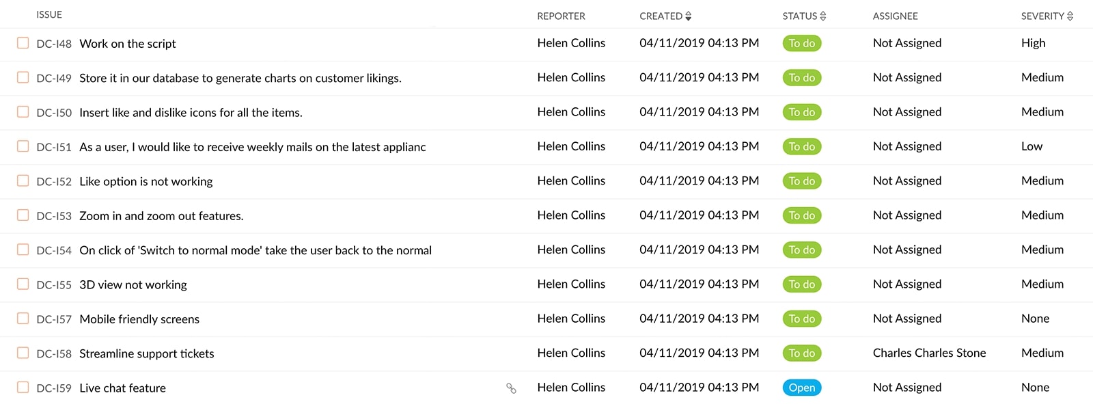
Task: Click 'Not Assigned' on DC-I59 row
Action: point(907,388)
